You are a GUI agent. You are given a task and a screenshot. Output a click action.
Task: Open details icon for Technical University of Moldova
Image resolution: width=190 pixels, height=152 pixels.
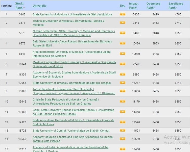[123, 22]
